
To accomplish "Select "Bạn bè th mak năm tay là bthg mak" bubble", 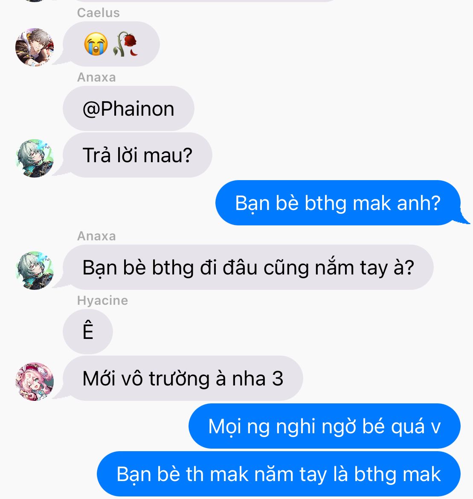I will pos(279,474).
